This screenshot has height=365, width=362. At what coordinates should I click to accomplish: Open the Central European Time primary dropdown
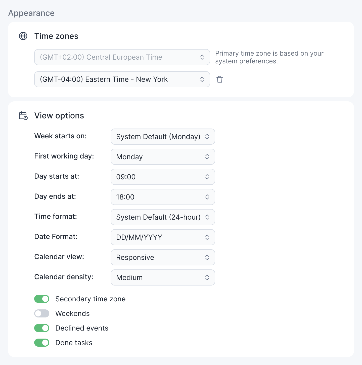(x=122, y=57)
